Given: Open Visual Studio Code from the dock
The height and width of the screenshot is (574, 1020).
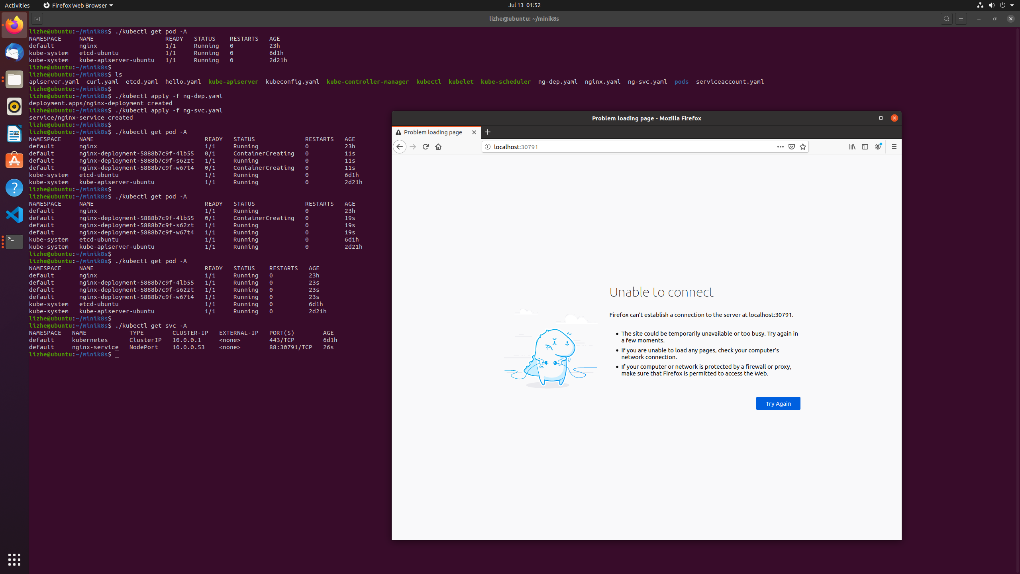Looking at the screenshot, I should 14,215.
